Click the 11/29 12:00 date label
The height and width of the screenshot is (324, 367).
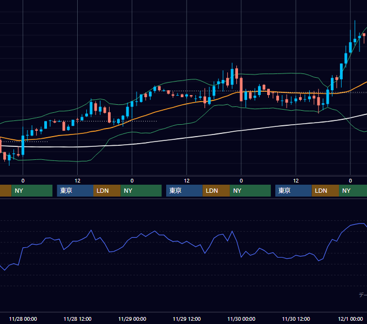pos(187,319)
